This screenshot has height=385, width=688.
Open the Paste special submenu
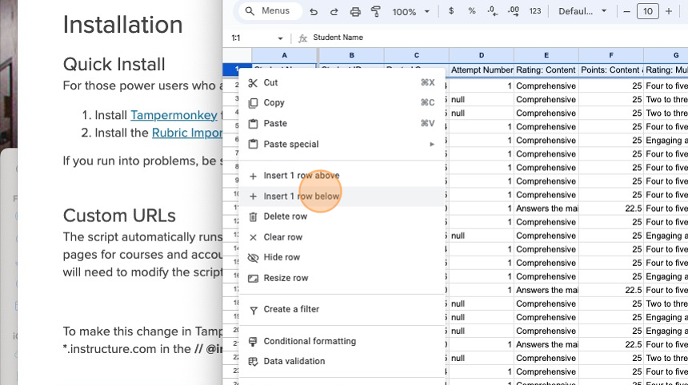coord(290,145)
